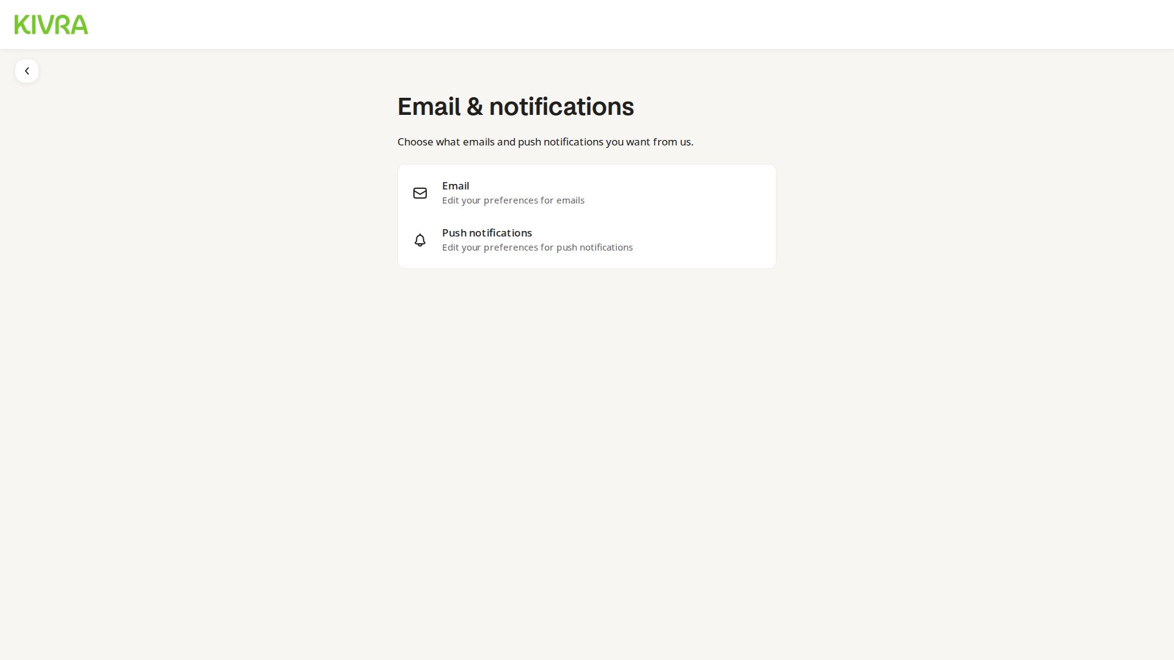
Task: Click "Edit your preferences for push notifications" subtitle
Action: tap(537, 248)
